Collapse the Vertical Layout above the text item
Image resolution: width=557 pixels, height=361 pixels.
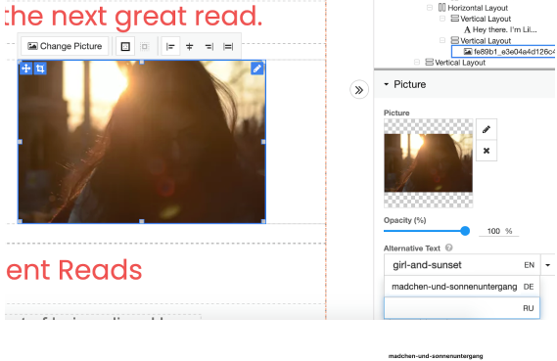[442, 19]
